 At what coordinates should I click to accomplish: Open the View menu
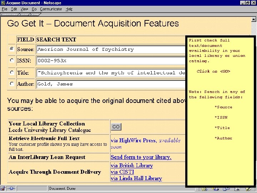[24, 9]
